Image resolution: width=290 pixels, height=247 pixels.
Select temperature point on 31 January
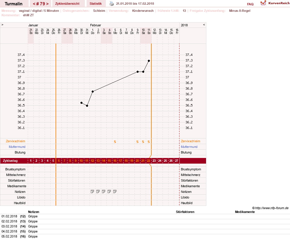point(87,106)
